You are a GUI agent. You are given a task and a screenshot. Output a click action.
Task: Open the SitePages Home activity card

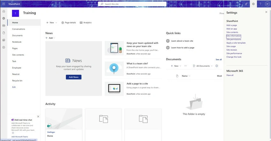pos(64,124)
